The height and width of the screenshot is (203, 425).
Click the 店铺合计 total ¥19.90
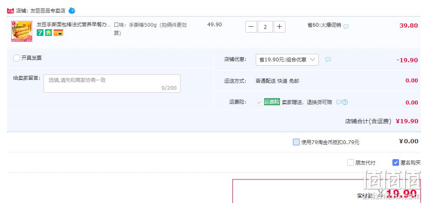[407, 121]
